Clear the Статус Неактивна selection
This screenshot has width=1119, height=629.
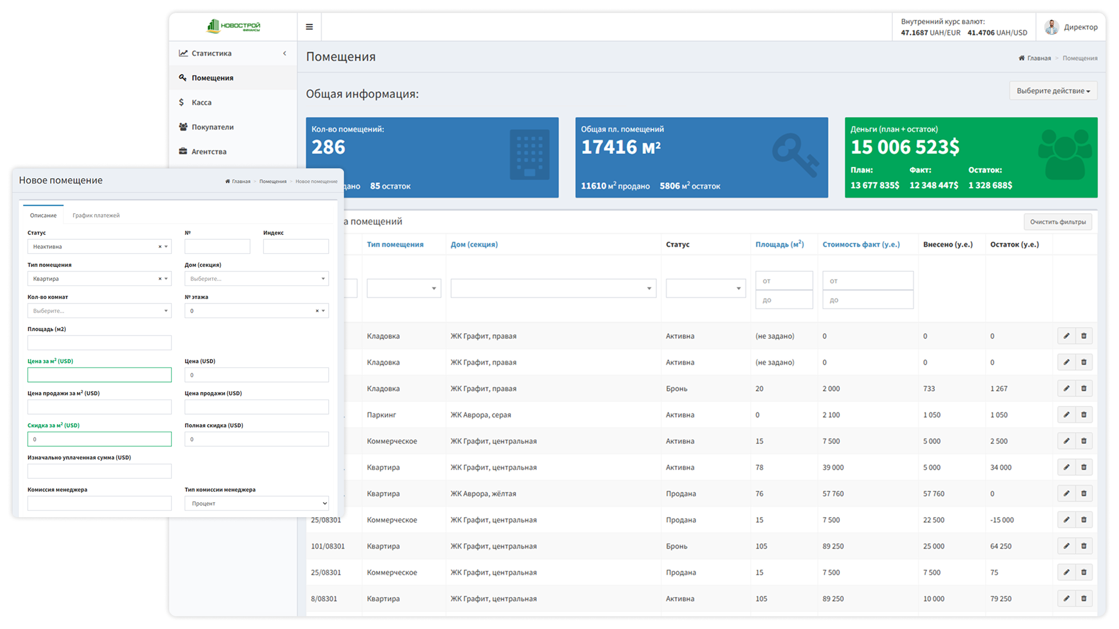[160, 247]
